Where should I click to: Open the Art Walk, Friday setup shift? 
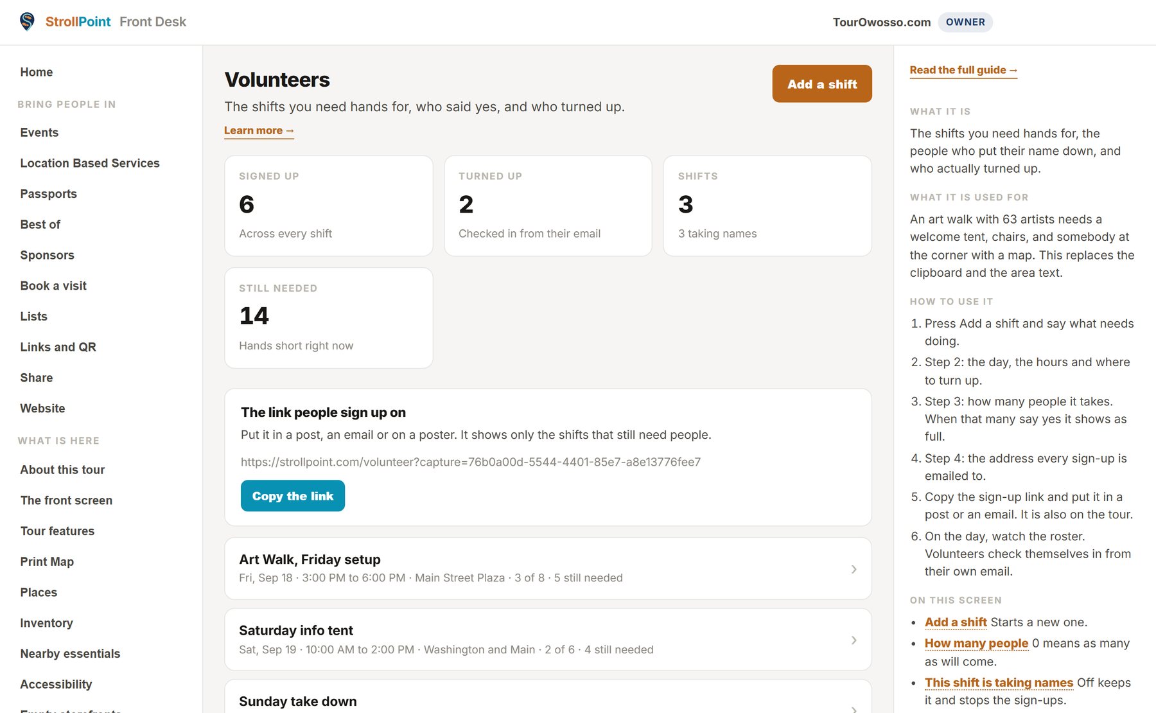[x=548, y=568]
